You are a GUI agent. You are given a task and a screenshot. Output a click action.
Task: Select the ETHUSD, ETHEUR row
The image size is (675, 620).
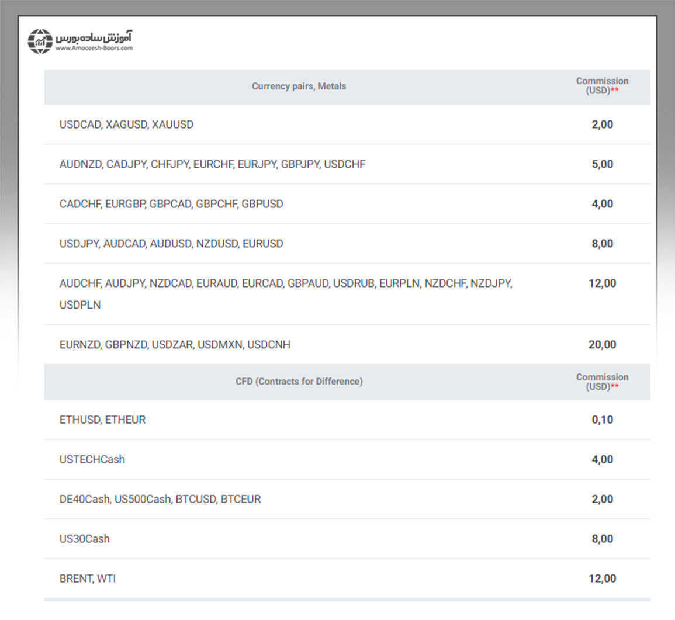(x=102, y=420)
